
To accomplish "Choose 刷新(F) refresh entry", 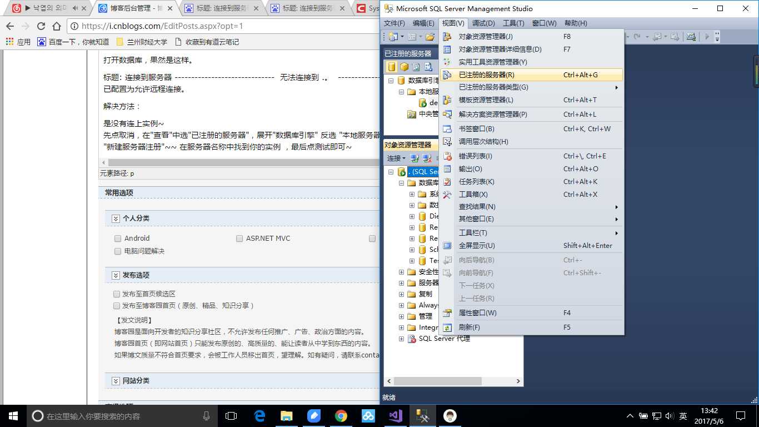I will click(531, 327).
